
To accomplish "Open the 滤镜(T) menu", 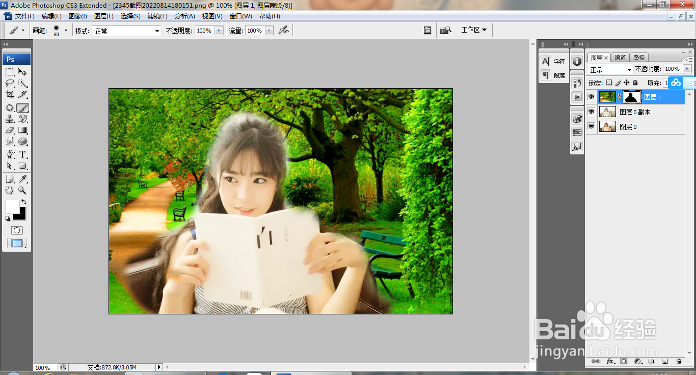I will (x=157, y=16).
